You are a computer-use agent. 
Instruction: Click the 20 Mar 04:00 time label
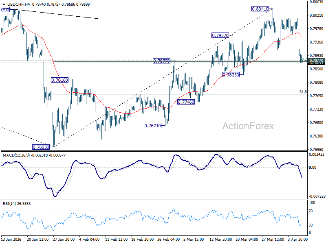click(247, 239)
